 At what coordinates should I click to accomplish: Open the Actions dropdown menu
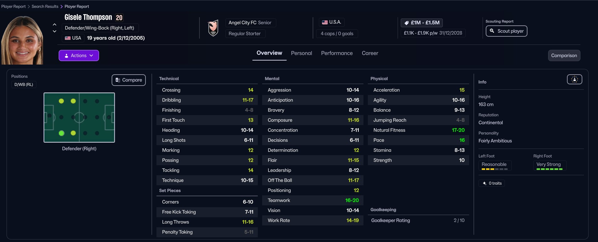click(x=79, y=55)
